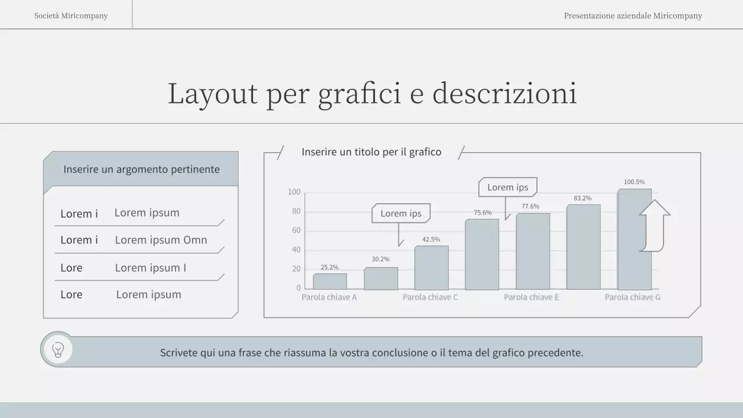
Task: Click the chart title 'Inserire un titolo per il grafico'
Action: coord(371,152)
